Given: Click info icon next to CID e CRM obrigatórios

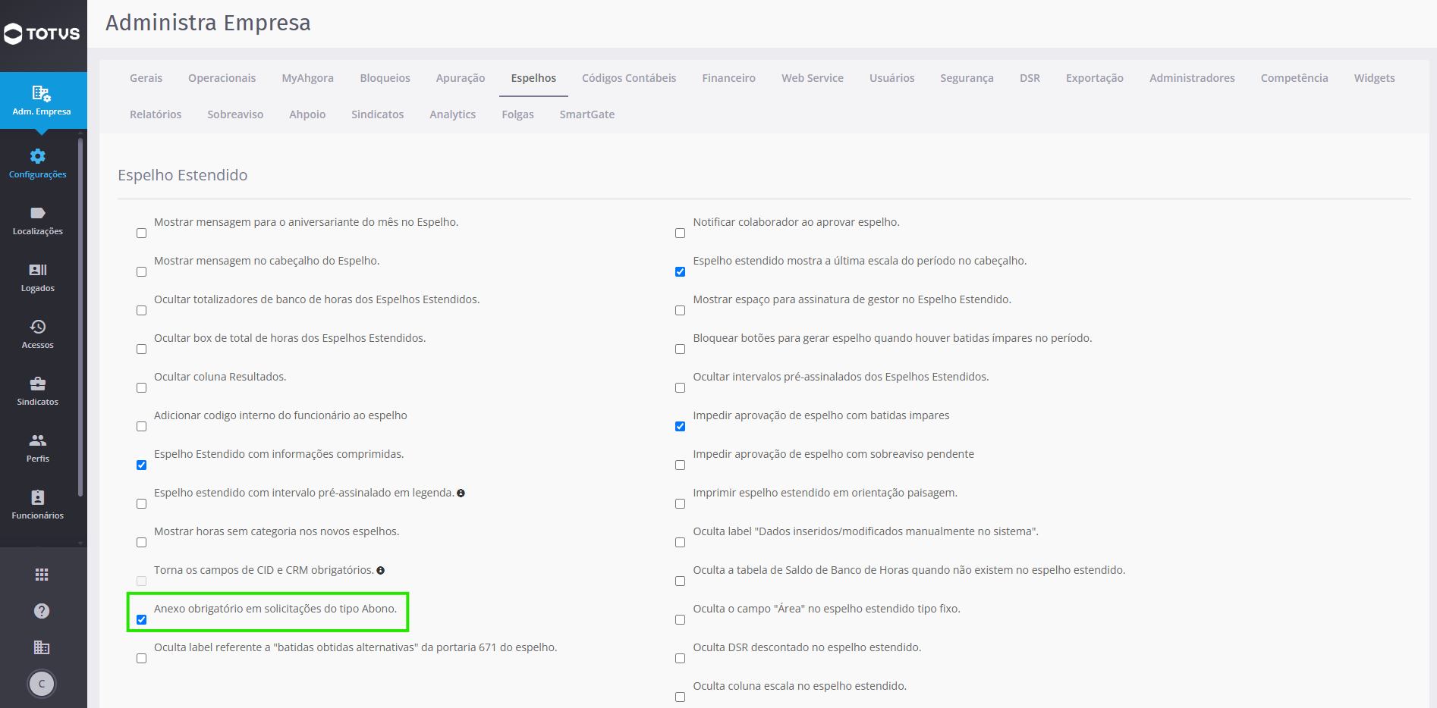Looking at the screenshot, I should point(380,571).
